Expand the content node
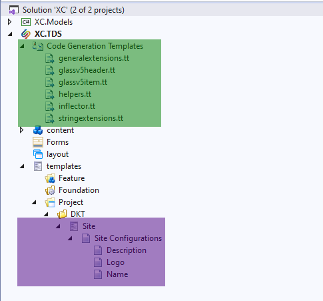 [x=21, y=130]
